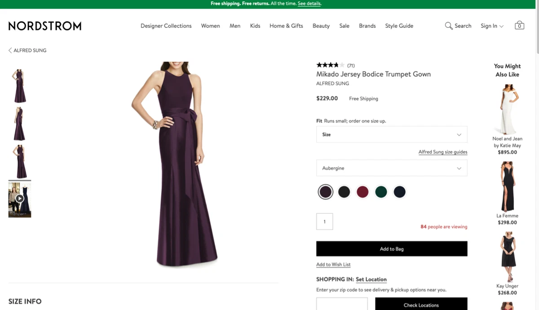Image resolution: width=539 pixels, height=310 pixels.
Task: Click Add to Wish List link
Action: click(333, 265)
